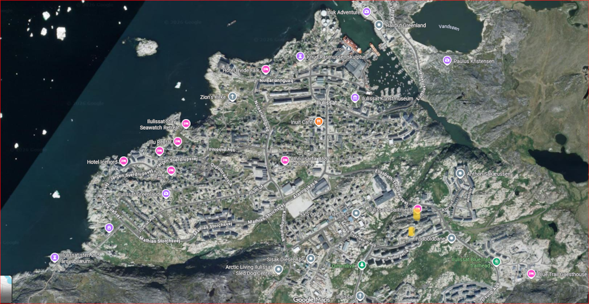
Task: Select the VVS og El Firmaet A/S pin
Action: coord(356,213)
